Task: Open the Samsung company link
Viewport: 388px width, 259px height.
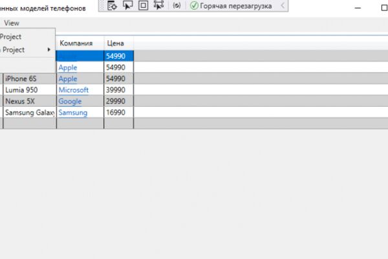Action: click(73, 113)
